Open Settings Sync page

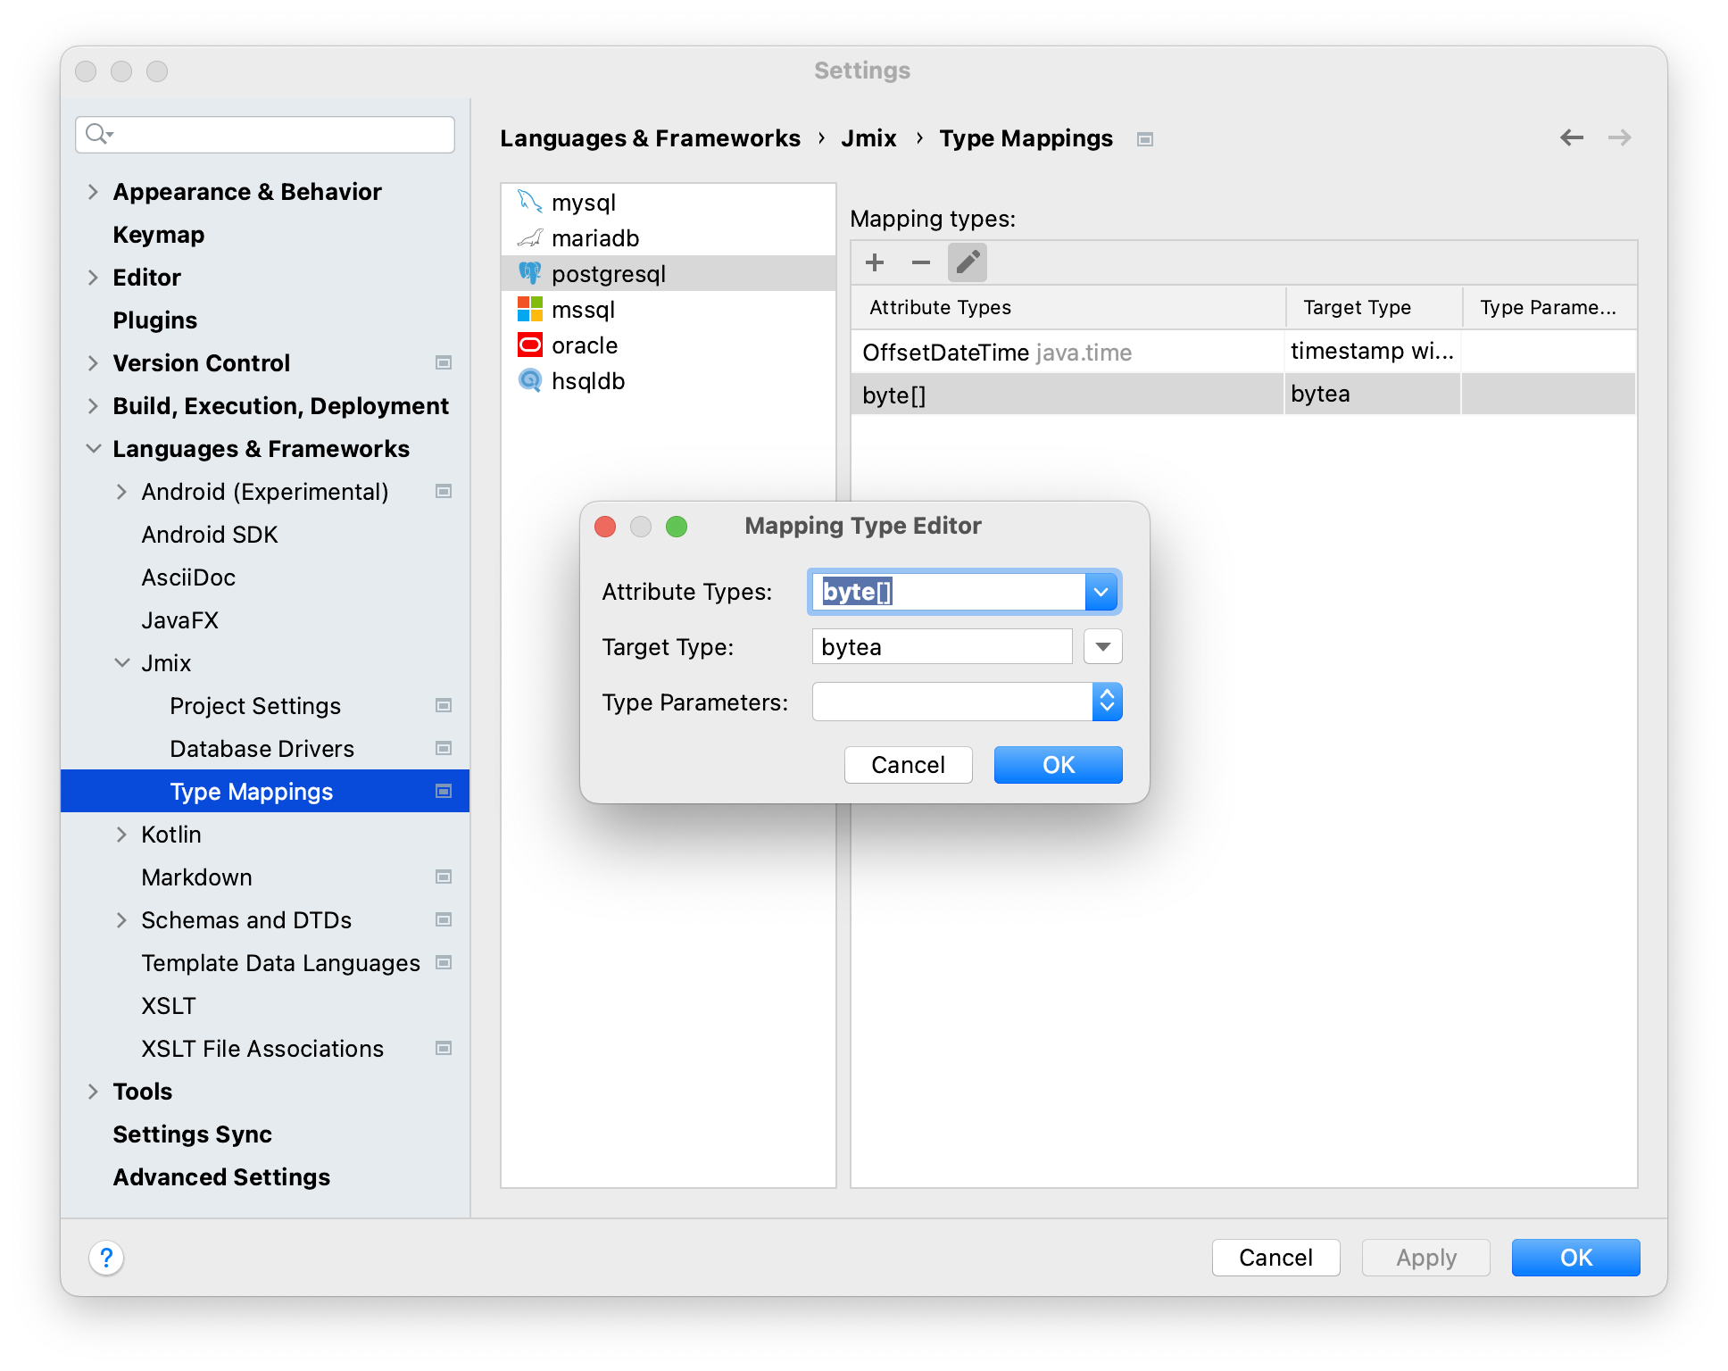click(x=193, y=1134)
